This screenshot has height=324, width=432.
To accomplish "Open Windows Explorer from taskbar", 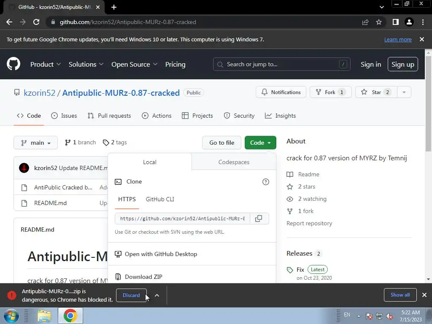I will coord(44,316).
